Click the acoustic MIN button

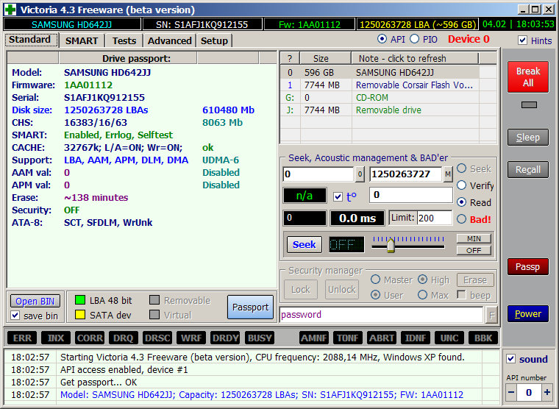(x=474, y=238)
